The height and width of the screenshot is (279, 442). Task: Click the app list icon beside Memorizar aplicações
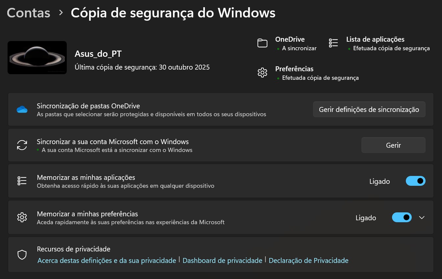point(22,181)
